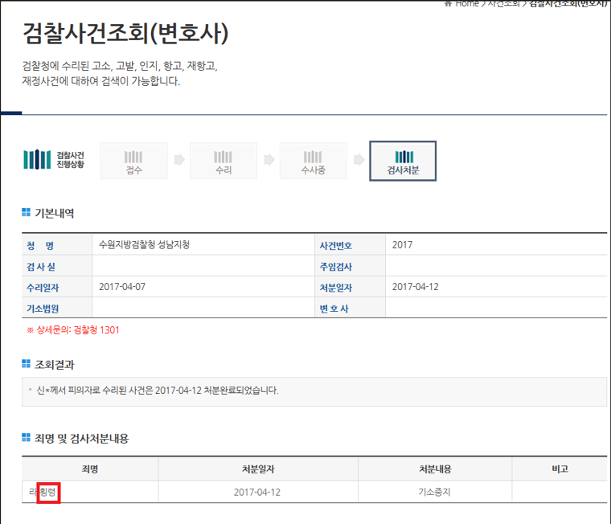Click the 처분내용 column header
The height and width of the screenshot is (524, 611).
click(x=434, y=469)
